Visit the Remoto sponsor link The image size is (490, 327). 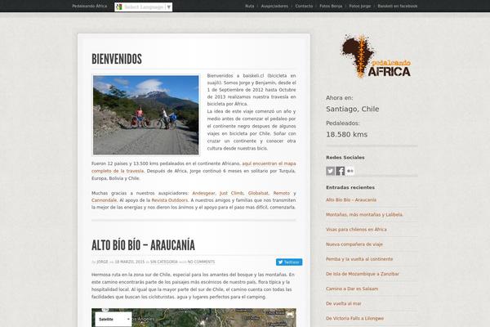pyautogui.click(x=281, y=193)
